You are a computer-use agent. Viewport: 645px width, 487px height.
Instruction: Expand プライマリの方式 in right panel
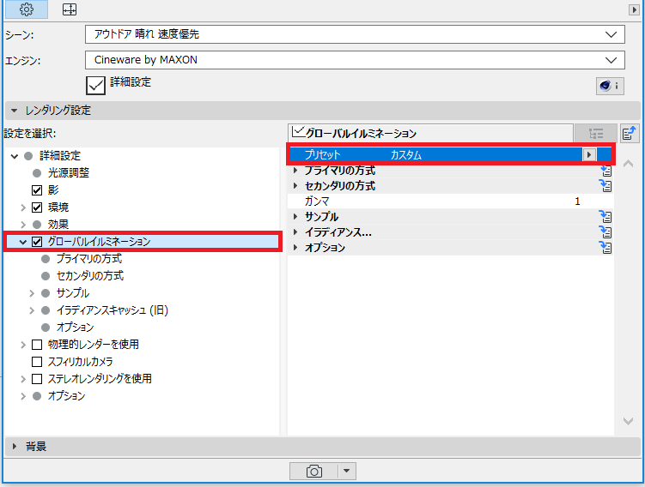pos(295,171)
